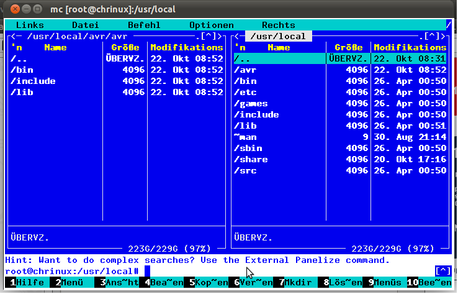Select /avr directory in right panel
The image size is (458, 294).
pyautogui.click(x=340, y=70)
